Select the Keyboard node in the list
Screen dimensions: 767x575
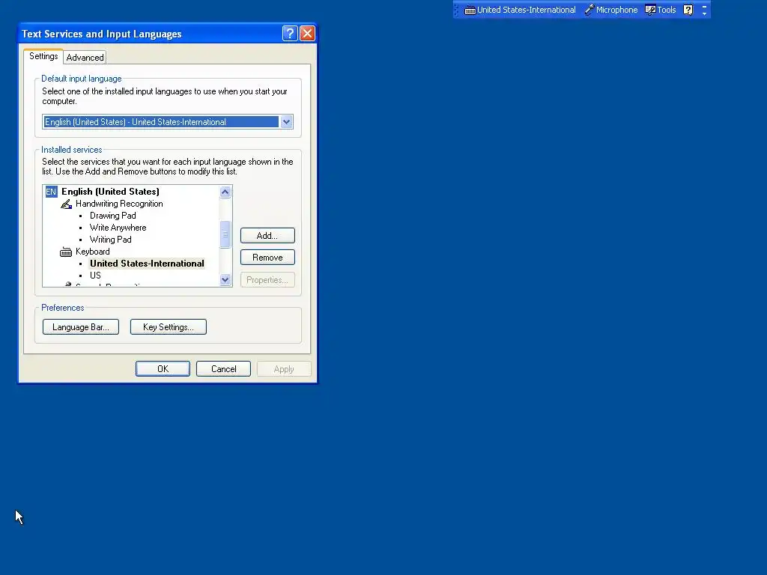(92, 252)
